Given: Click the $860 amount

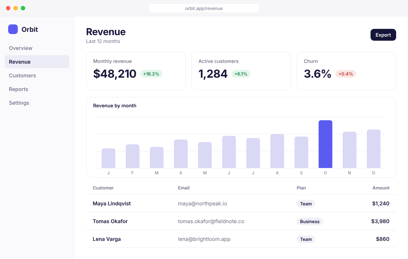Looking at the screenshot, I should 382,239.
